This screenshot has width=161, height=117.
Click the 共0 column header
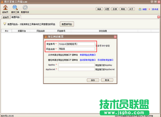pyautogui.click(x=6, y=31)
